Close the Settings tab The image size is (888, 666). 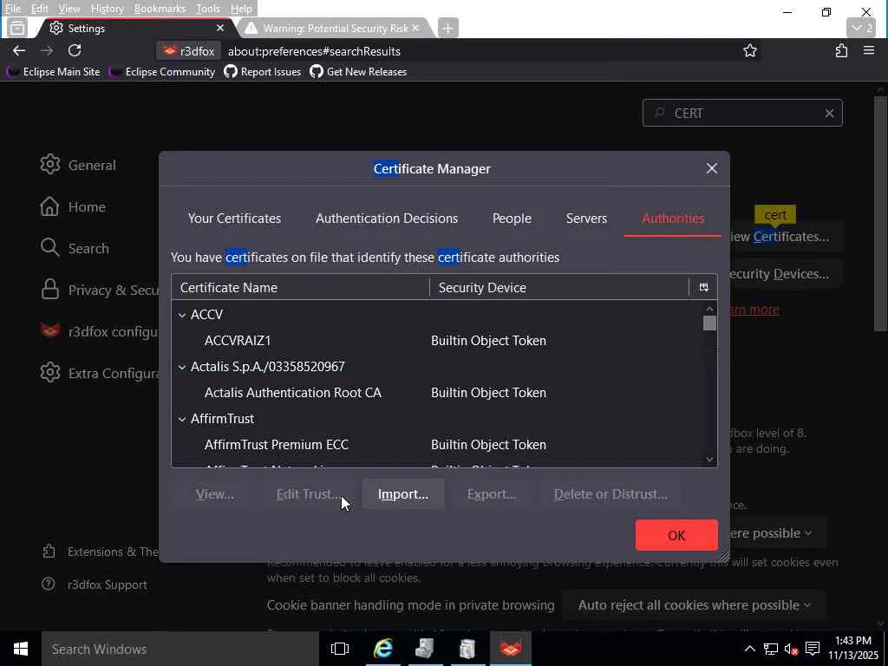(x=219, y=28)
